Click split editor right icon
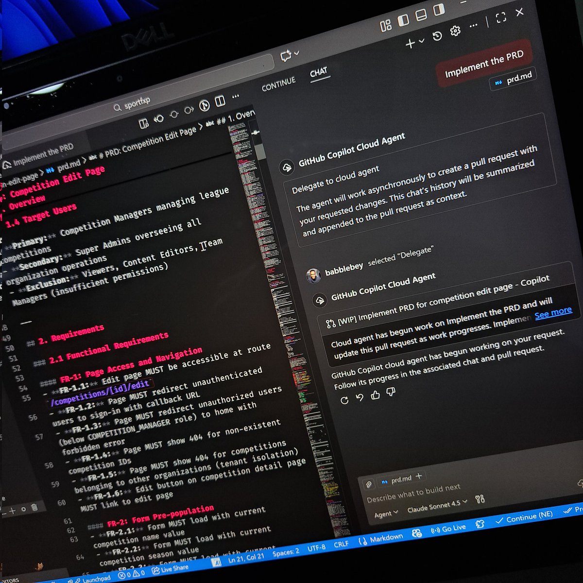This screenshot has height=583, width=583. tap(220, 101)
